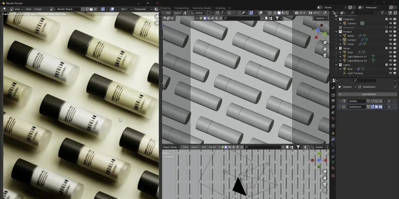399x199 pixels.
Task: Switch to the Compositing workspace tab
Action: click(x=182, y=8)
